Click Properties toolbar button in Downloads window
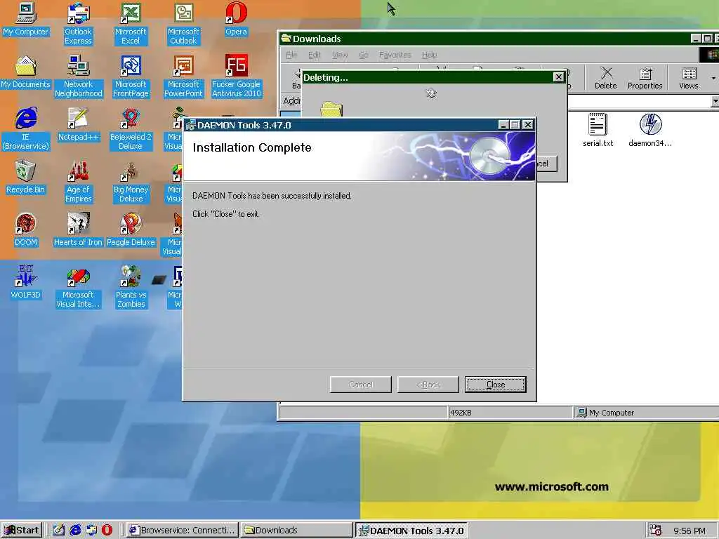 pyautogui.click(x=645, y=78)
